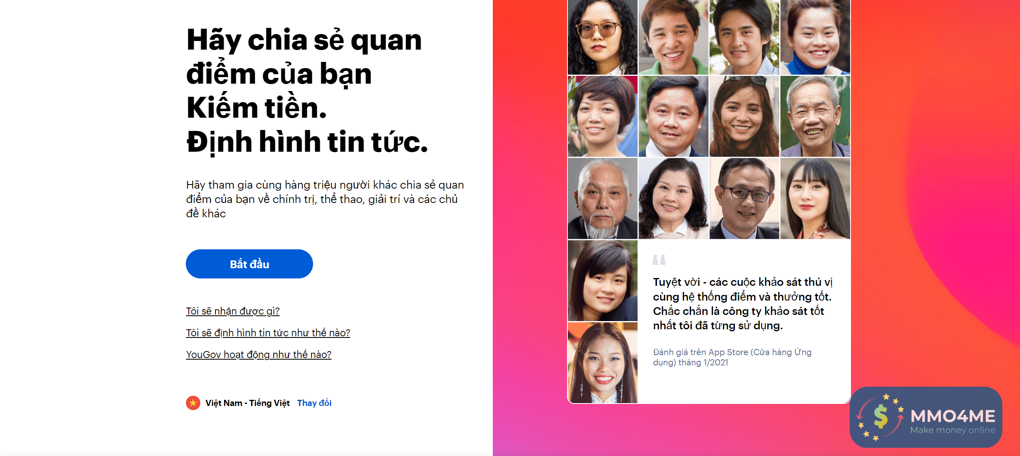Select photo of elderly man with white beard

point(603,198)
